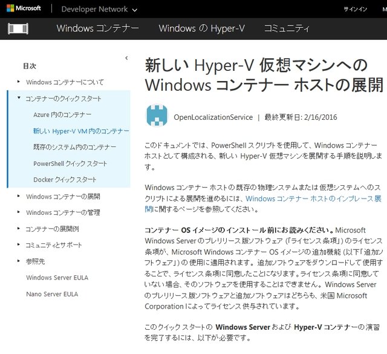Screen dimensions: 387x354
Task: Click the コンテナーの展開例 label
Action: [x=53, y=229]
